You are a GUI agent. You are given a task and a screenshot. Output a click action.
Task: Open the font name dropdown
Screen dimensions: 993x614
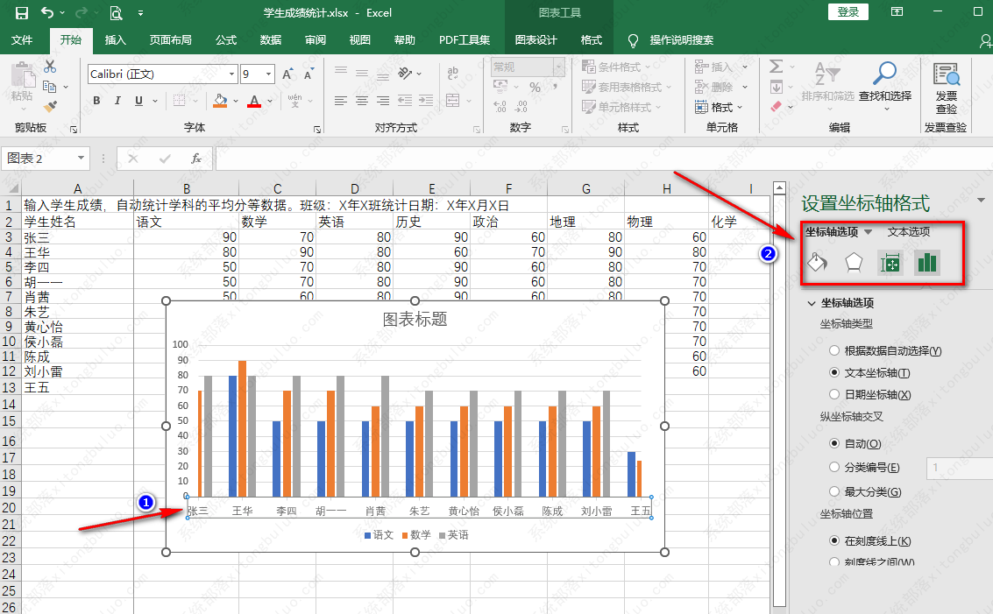coord(231,74)
